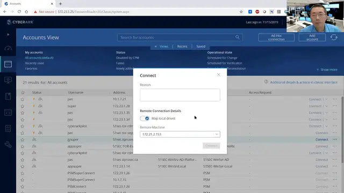Open more actions for super row
Image resolution: width=344 pixels, height=193 pixels.
(x=334, y=106)
